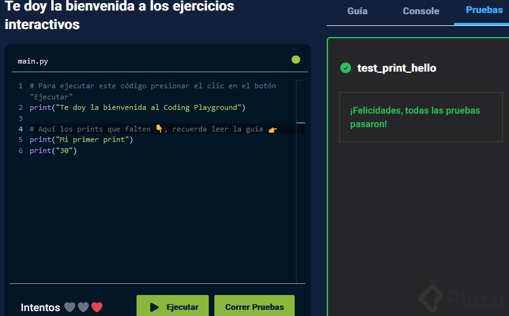
Task: Click the pointing-down hand emoji in line 4
Action: (x=159, y=128)
